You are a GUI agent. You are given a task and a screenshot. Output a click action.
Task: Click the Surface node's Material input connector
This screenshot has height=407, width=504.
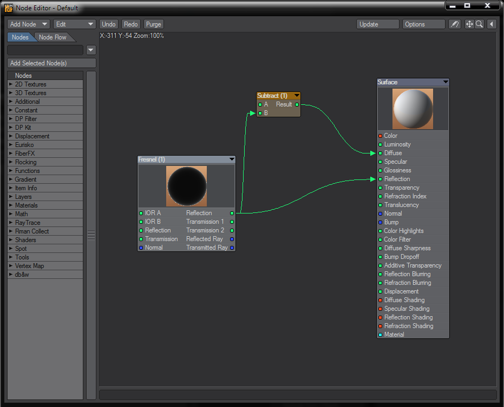[381, 335]
